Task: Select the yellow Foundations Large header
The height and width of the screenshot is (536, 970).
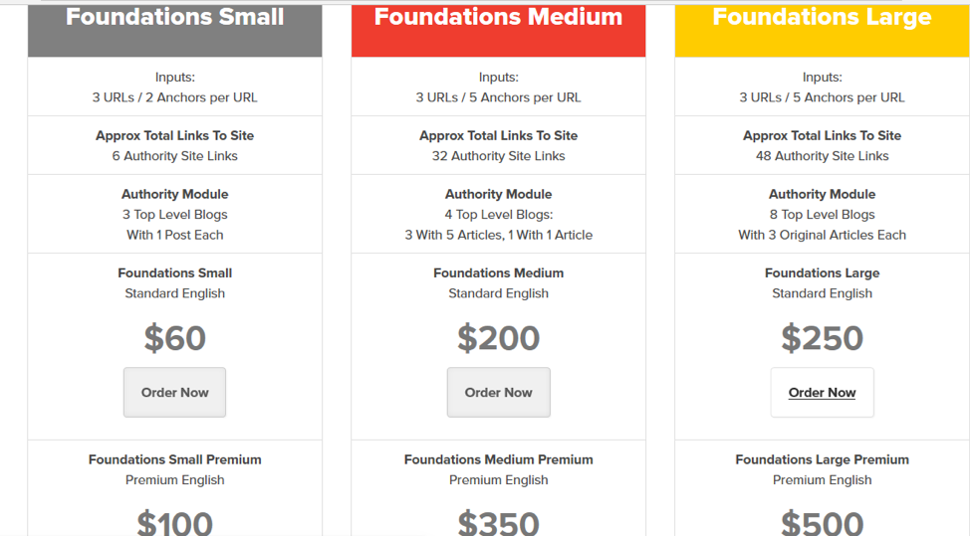Action: pyautogui.click(x=823, y=30)
